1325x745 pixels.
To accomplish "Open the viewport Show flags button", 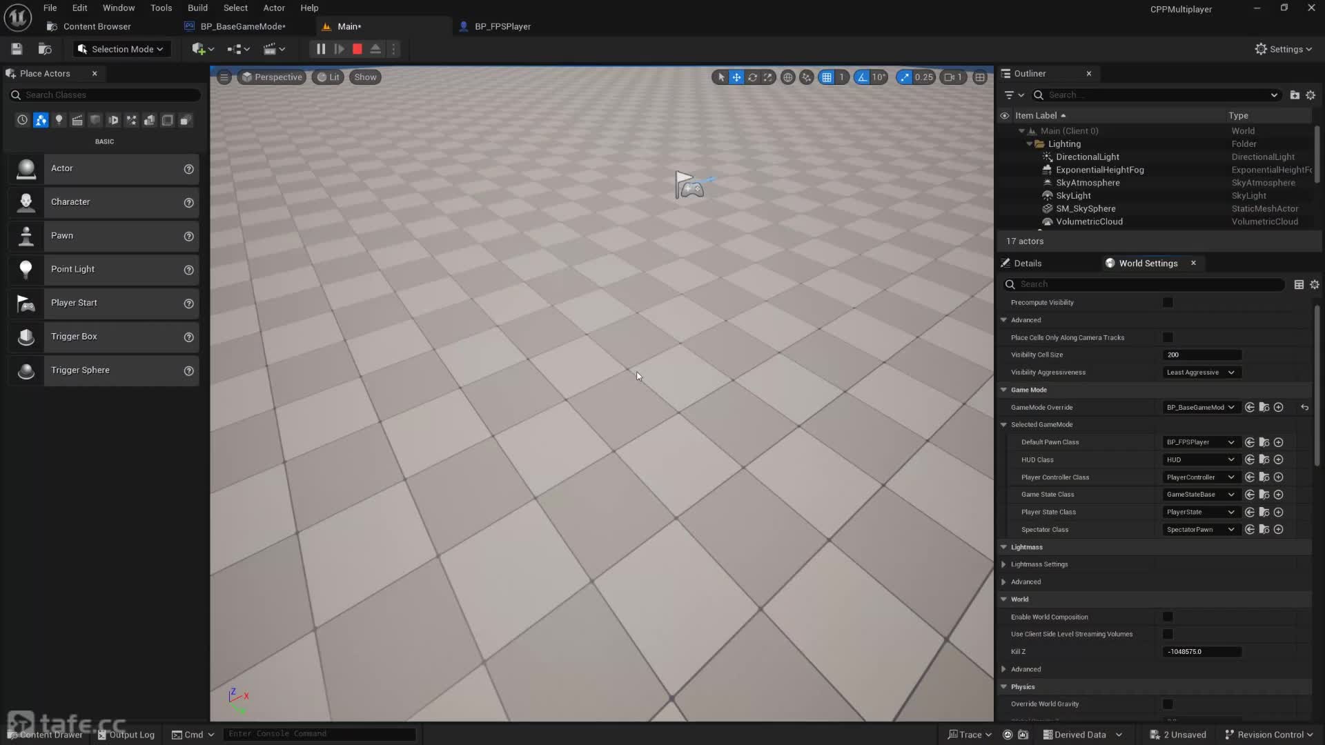I will pos(365,77).
